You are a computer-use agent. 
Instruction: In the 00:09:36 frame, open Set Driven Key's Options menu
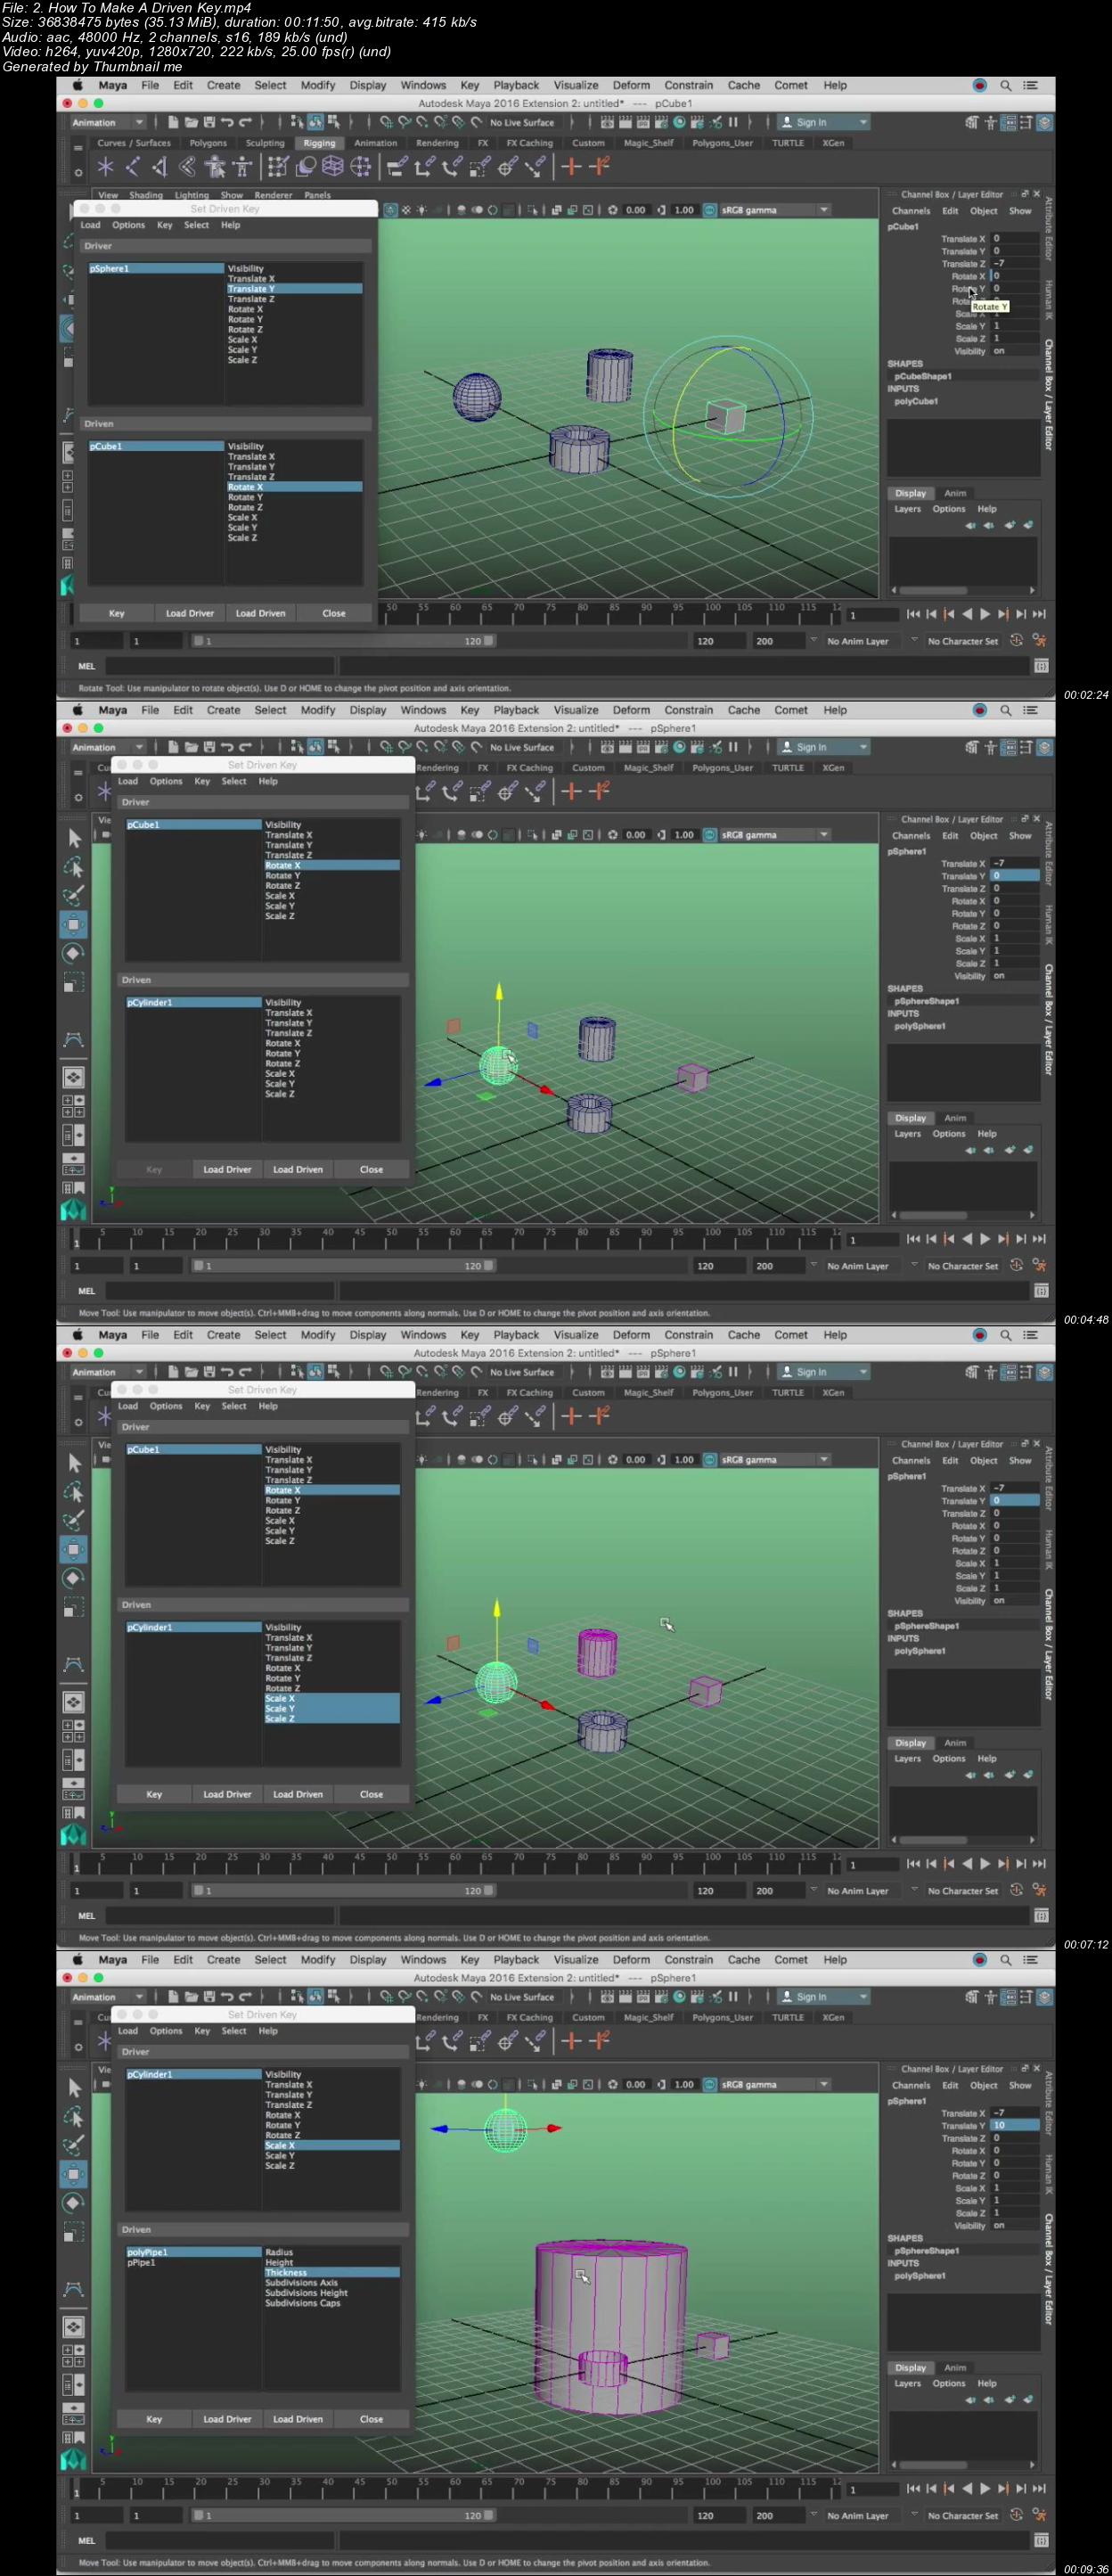[166, 2031]
